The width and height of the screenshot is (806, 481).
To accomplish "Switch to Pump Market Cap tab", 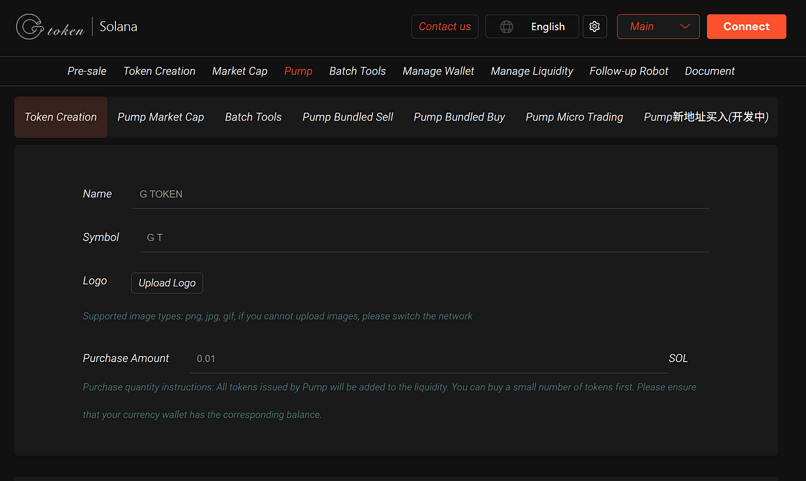I will pos(161,117).
